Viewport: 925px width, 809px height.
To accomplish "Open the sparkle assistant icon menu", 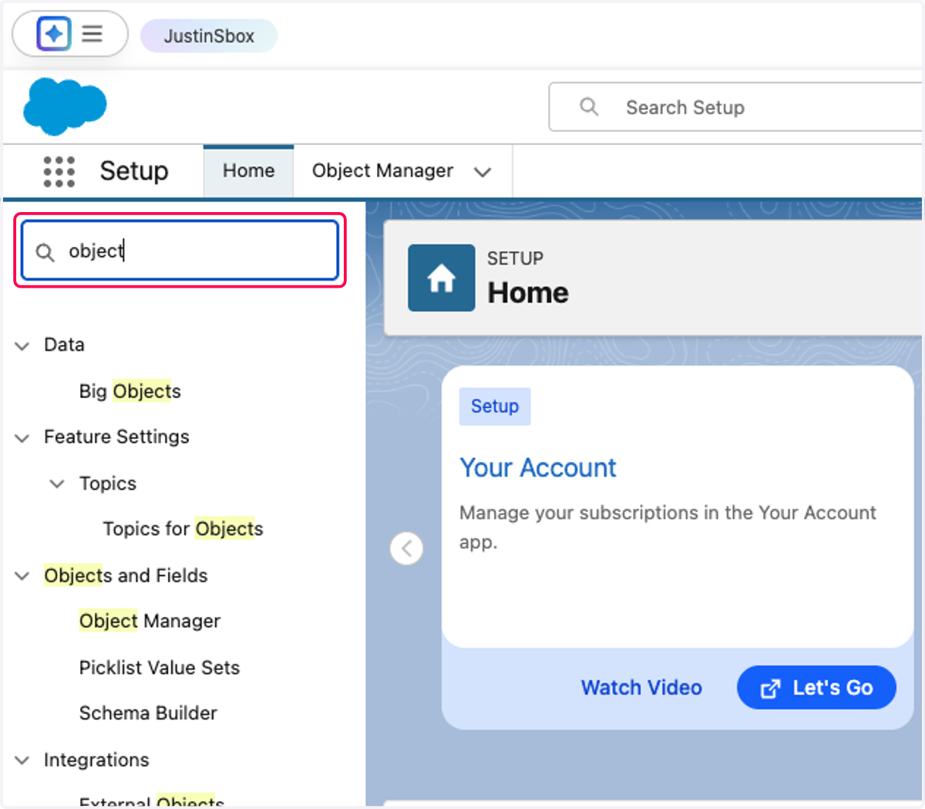I will coord(54,34).
